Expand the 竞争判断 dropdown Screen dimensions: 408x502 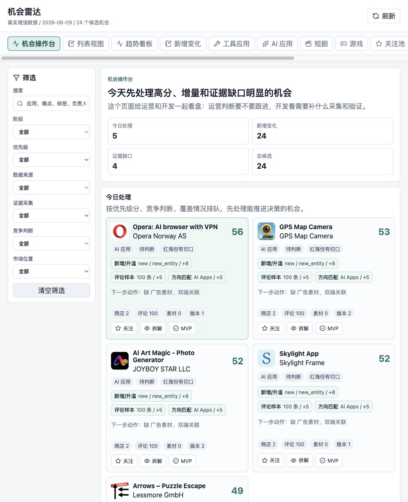point(52,243)
